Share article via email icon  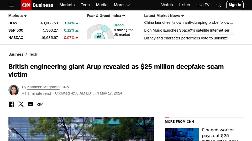(x=30, y=104)
